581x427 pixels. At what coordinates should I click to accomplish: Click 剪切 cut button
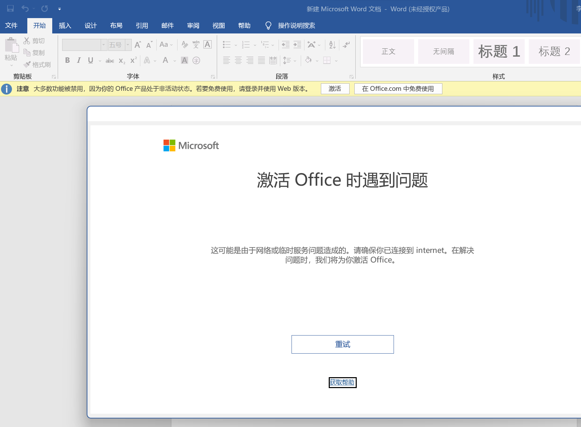[34, 41]
